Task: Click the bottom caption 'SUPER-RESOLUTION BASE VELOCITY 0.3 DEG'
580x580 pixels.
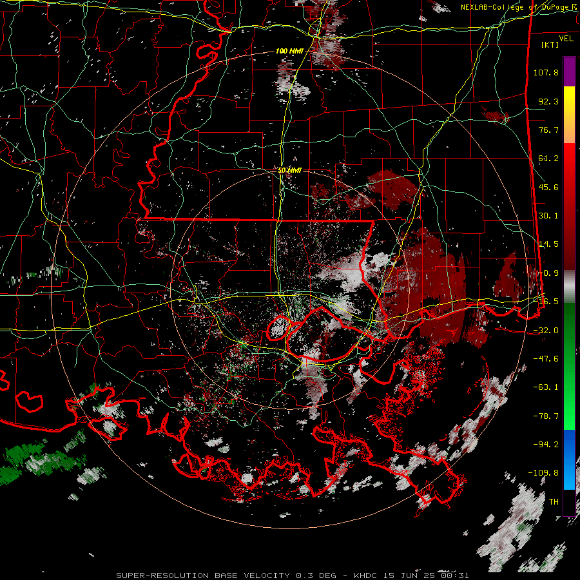Action: point(226,575)
